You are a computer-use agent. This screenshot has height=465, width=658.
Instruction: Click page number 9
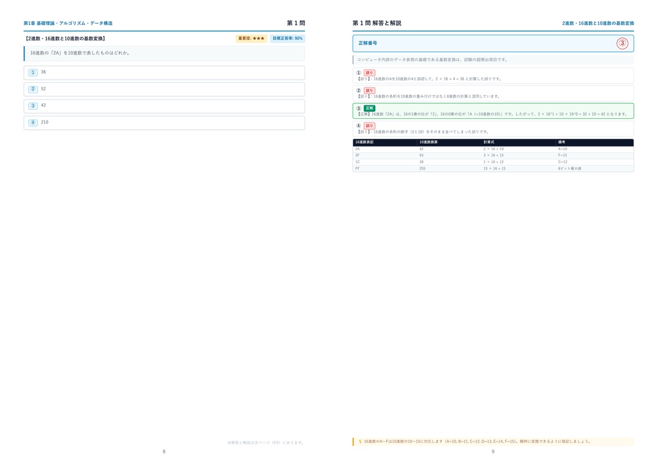493,452
